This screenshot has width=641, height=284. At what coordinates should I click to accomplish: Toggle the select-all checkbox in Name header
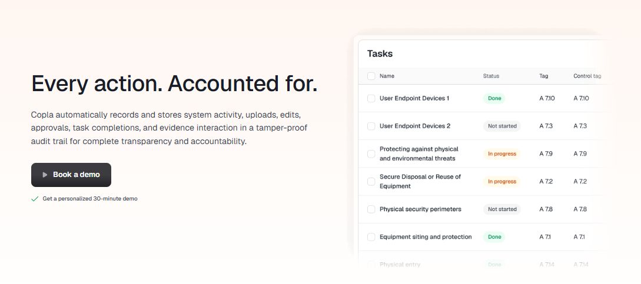(x=371, y=76)
